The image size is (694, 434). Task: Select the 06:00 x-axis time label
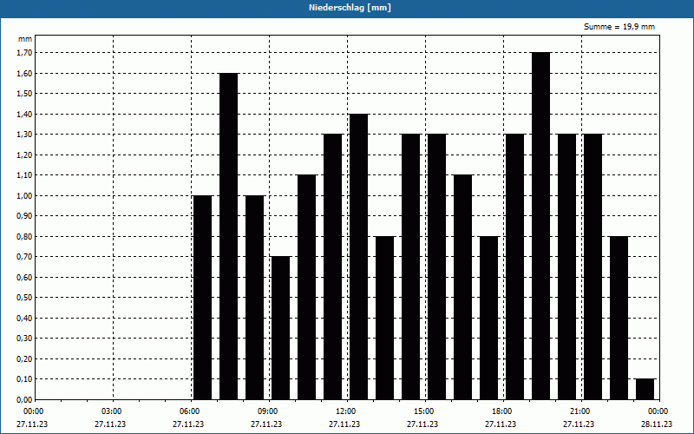coord(189,411)
